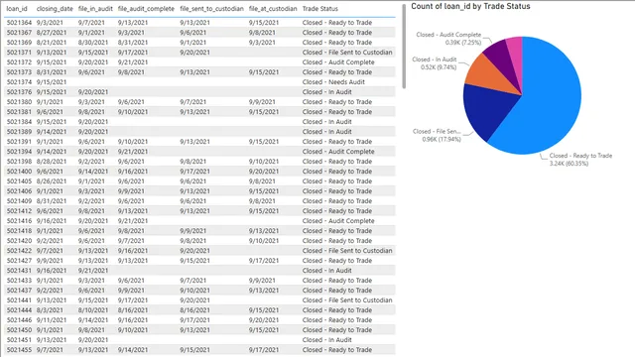Sort by loan_id column header
This screenshot has height=357, width=635.
17,9
